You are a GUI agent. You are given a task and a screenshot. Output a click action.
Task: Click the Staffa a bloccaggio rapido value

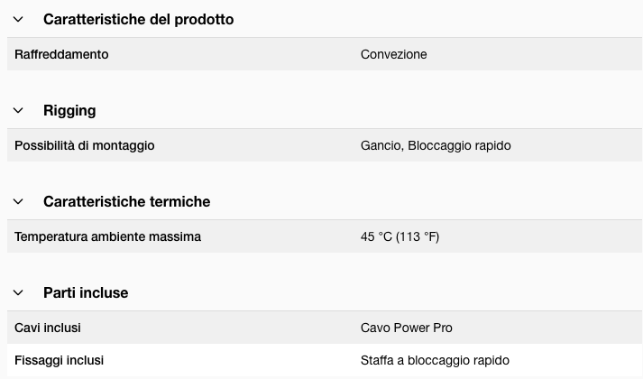[435, 360]
